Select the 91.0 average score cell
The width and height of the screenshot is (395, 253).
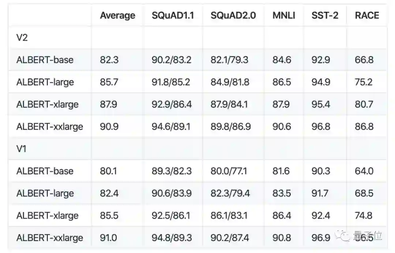tap(109, 238)
